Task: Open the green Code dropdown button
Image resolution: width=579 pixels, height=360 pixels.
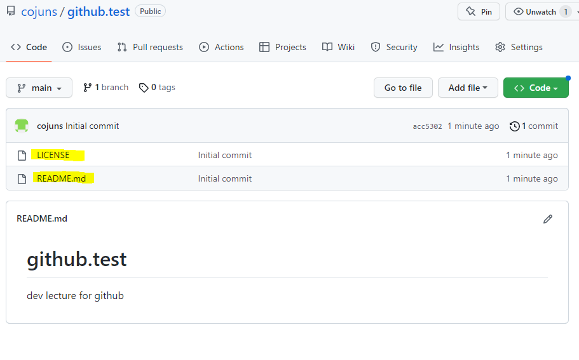Action: click(x=536, y=88)
